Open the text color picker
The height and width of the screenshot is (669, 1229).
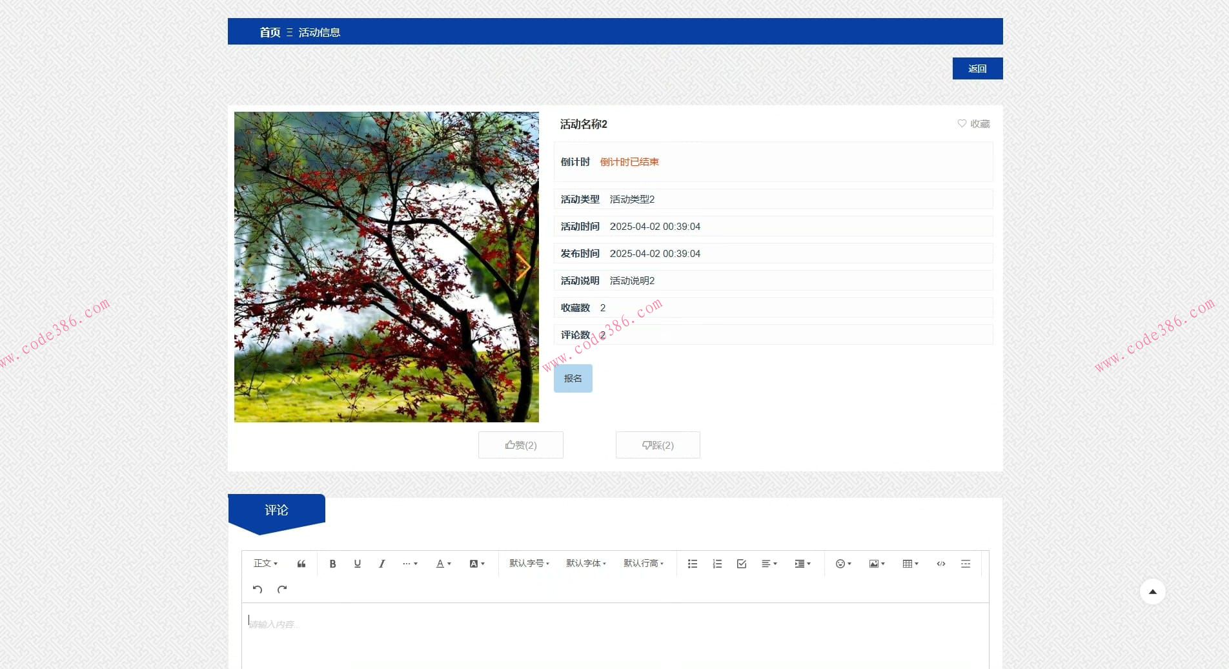coord(443,564)
